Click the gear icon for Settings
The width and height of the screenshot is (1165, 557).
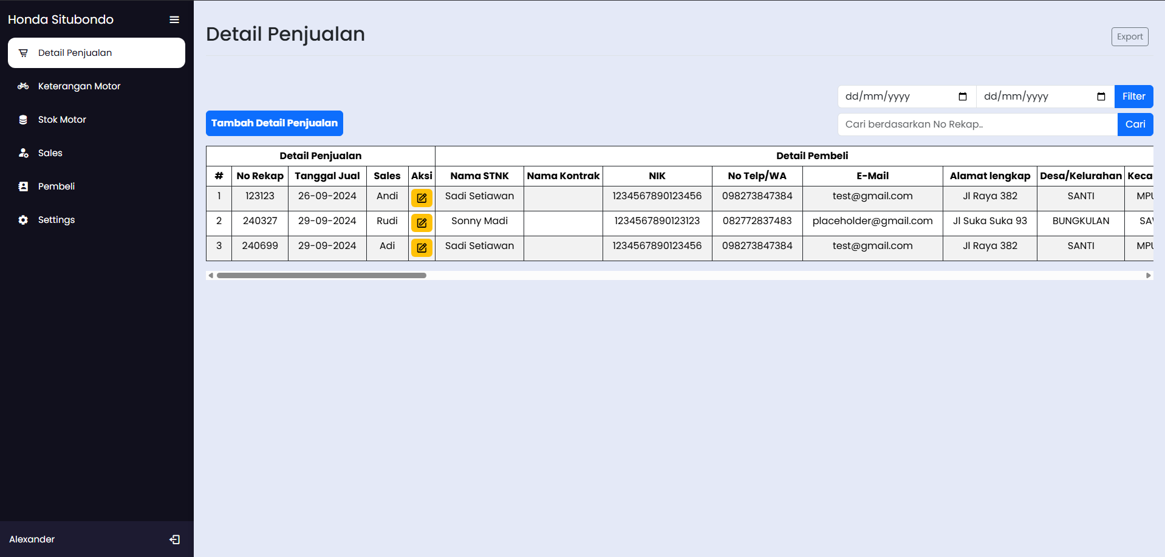click(x=23, y=220)
